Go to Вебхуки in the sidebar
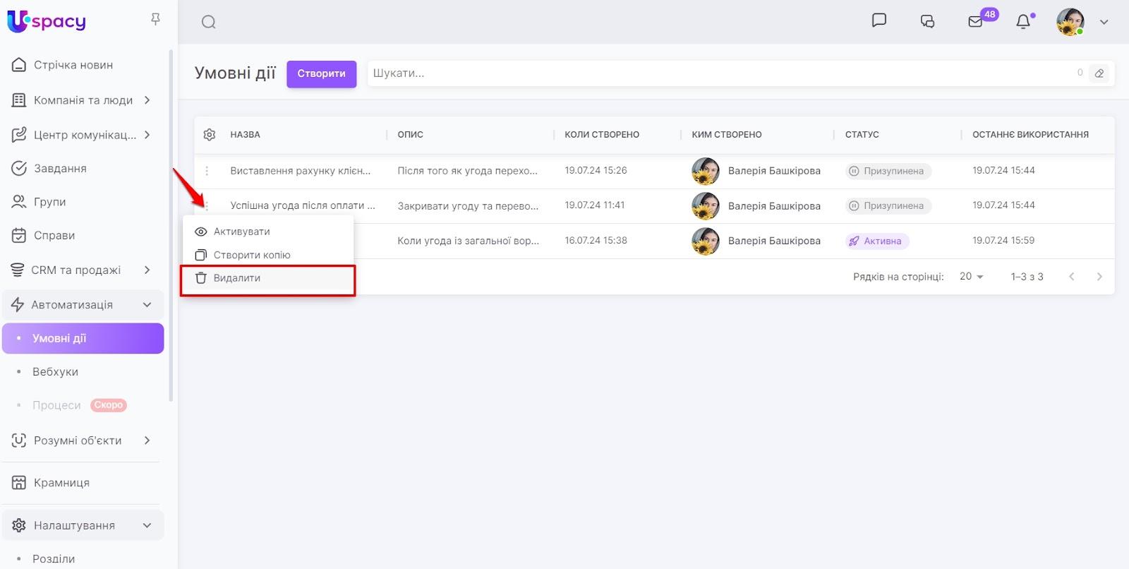This screenshot has width=1129, height=569. click(55, 372)
